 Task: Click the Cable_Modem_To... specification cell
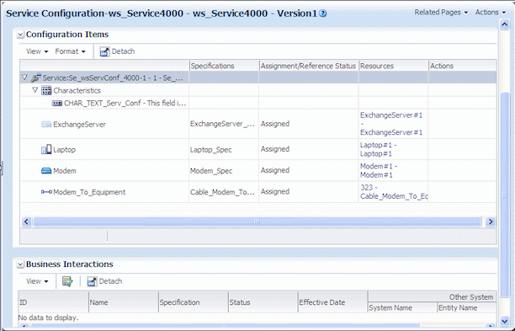[224, 192]
